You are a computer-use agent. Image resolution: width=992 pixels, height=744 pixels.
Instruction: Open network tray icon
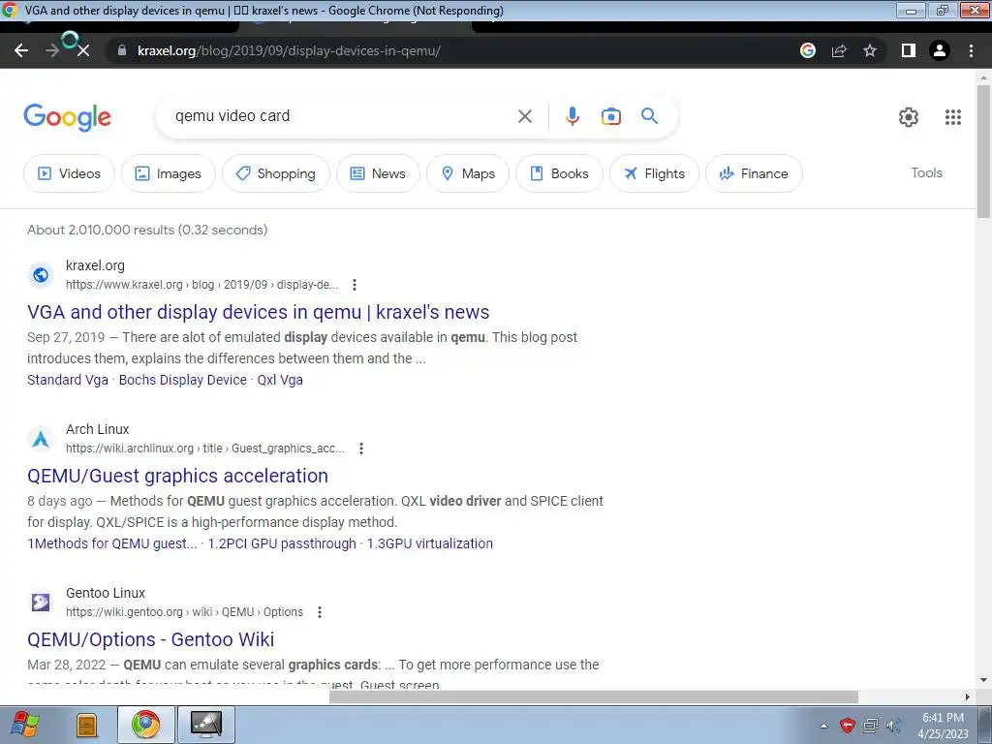tap(871, 726)
